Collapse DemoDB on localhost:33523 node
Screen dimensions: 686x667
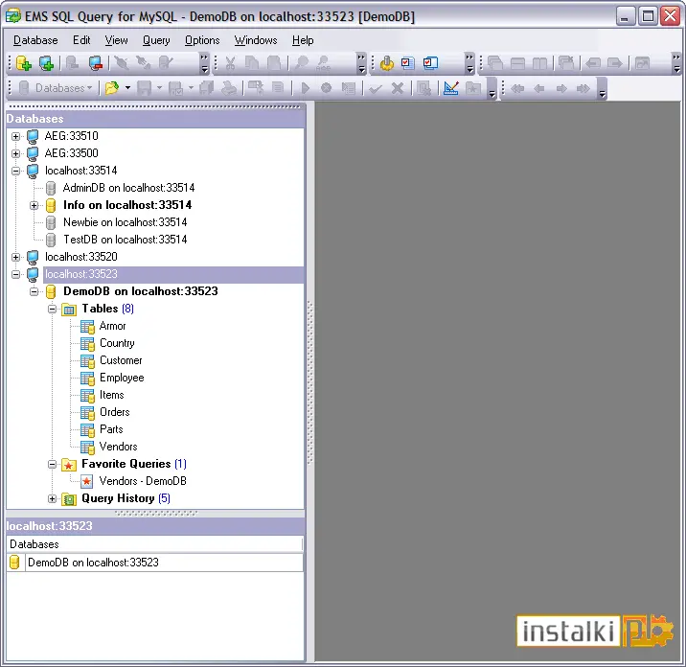point(34,292)
